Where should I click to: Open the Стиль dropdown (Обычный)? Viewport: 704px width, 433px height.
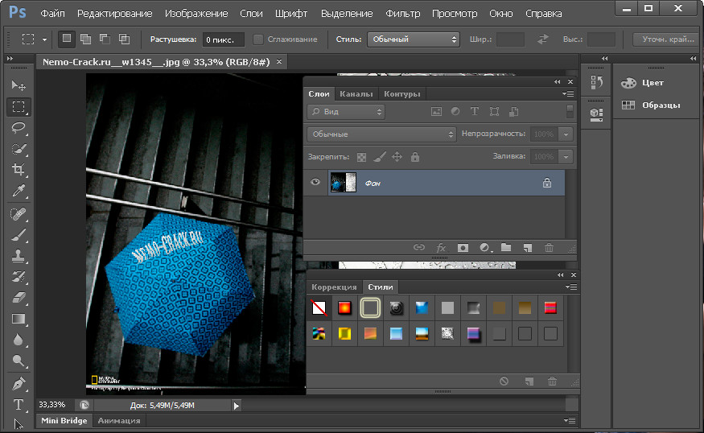(x=413, y=39)
